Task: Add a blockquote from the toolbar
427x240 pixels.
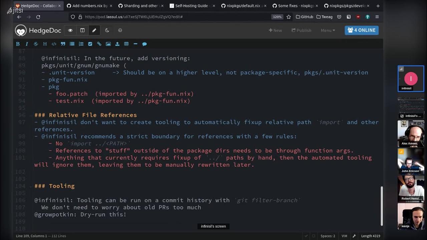Action: tap(63, 44)
